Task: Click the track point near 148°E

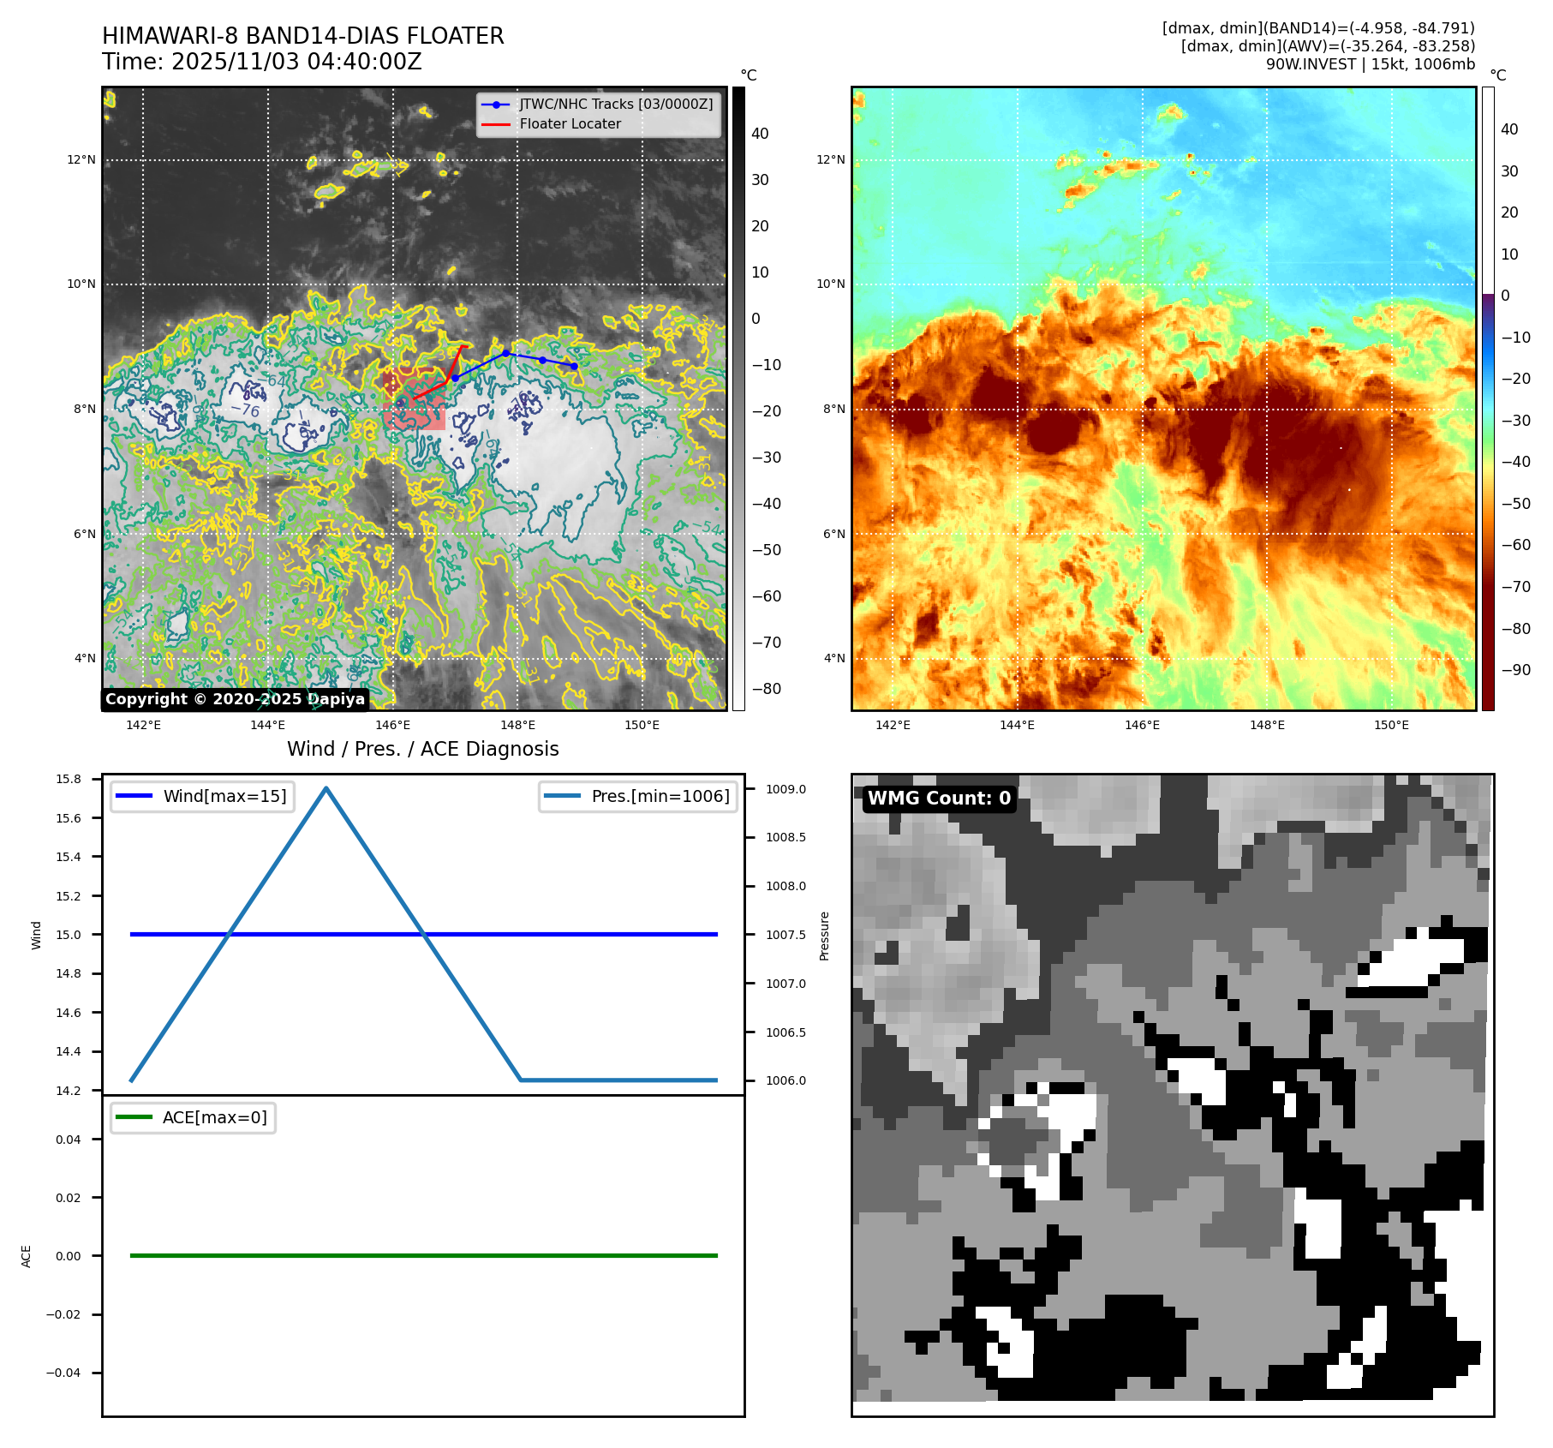Action: tap(505, 353)
